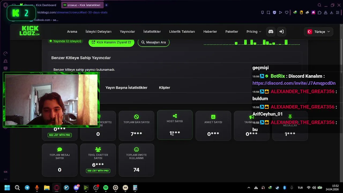The width and height of the screenshot is (343, 193).
Task: Open Easy Setup sliders icon
Action: click(338, 12)
